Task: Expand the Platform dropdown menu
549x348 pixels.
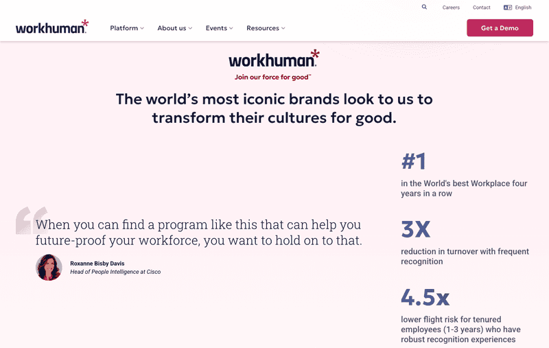Action: coord(127,28)
